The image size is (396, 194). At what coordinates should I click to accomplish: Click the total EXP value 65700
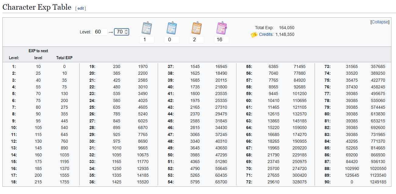pyautogui.click(x=221, y=182)
